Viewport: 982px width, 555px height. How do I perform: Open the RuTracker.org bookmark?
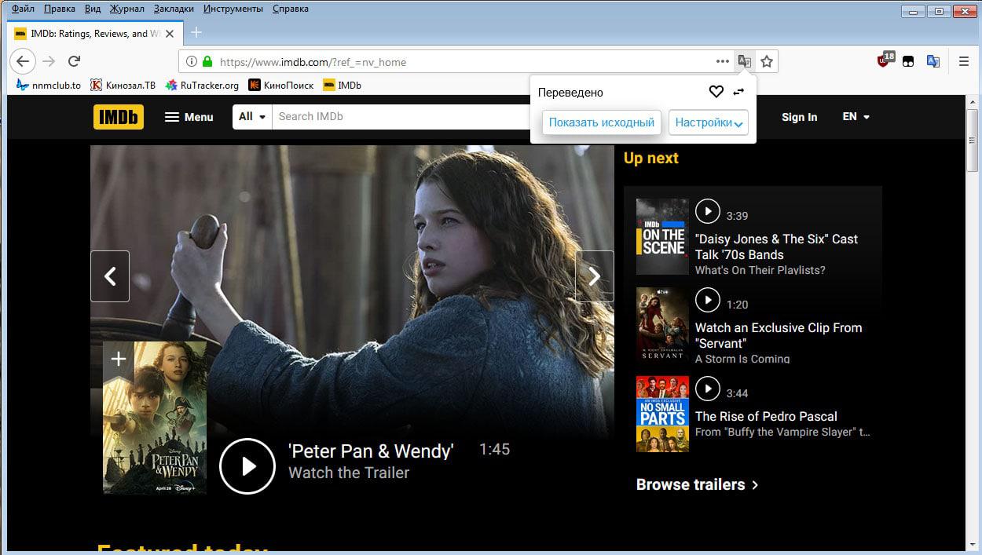[x=202, y=85]
